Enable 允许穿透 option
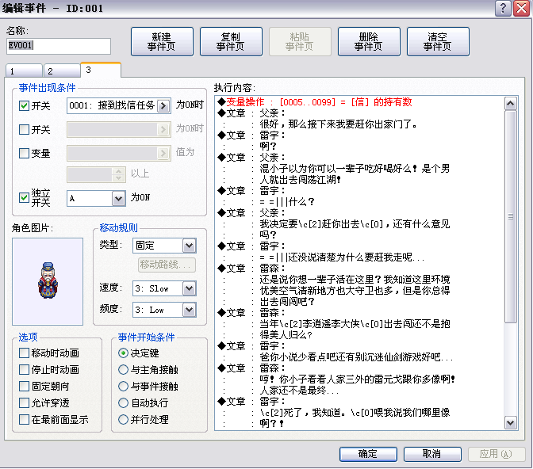 point(24,402)
